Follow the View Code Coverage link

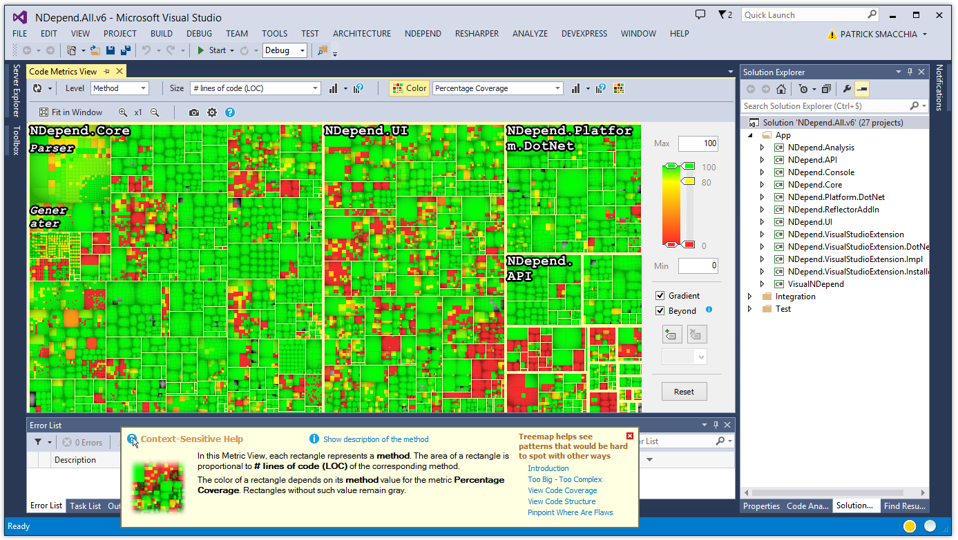[562, 490]
